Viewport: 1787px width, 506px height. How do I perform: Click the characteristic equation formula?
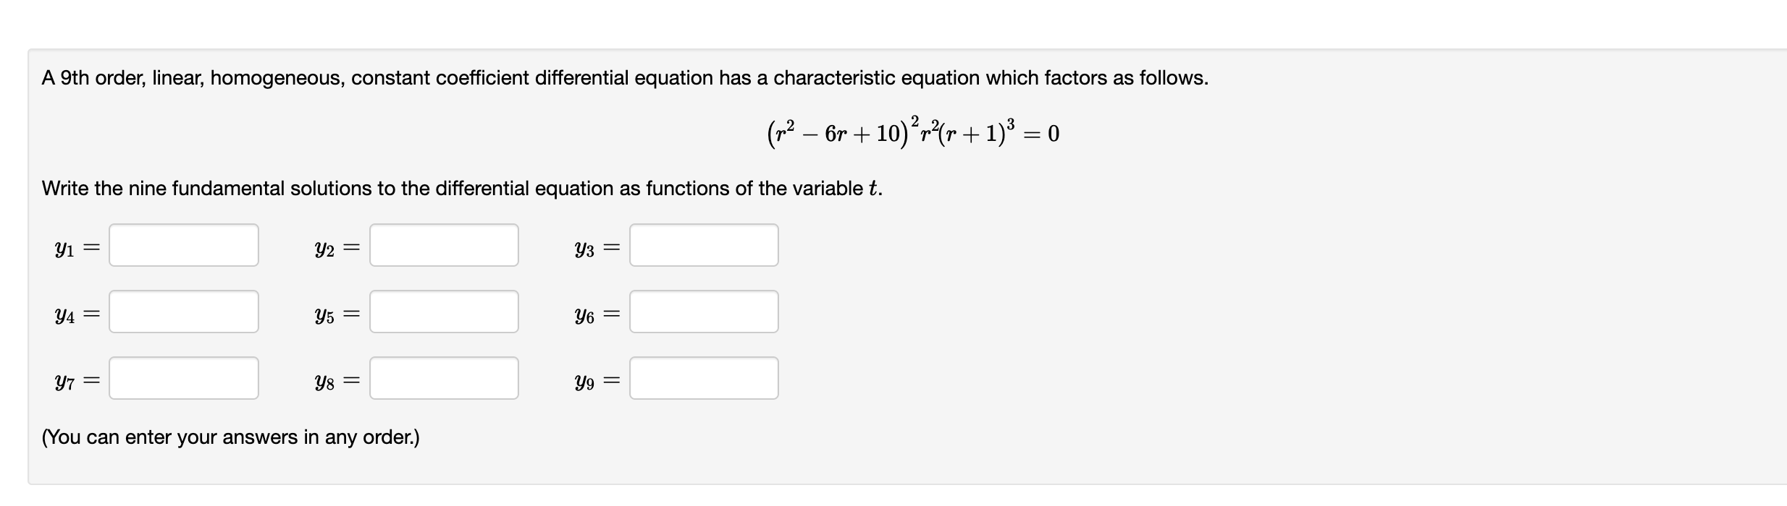[914, 132]
